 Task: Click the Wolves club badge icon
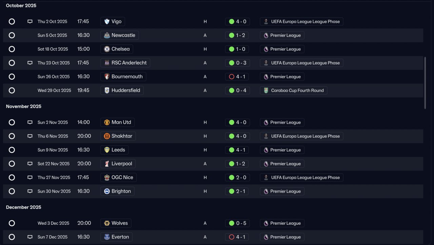(107, 223)
